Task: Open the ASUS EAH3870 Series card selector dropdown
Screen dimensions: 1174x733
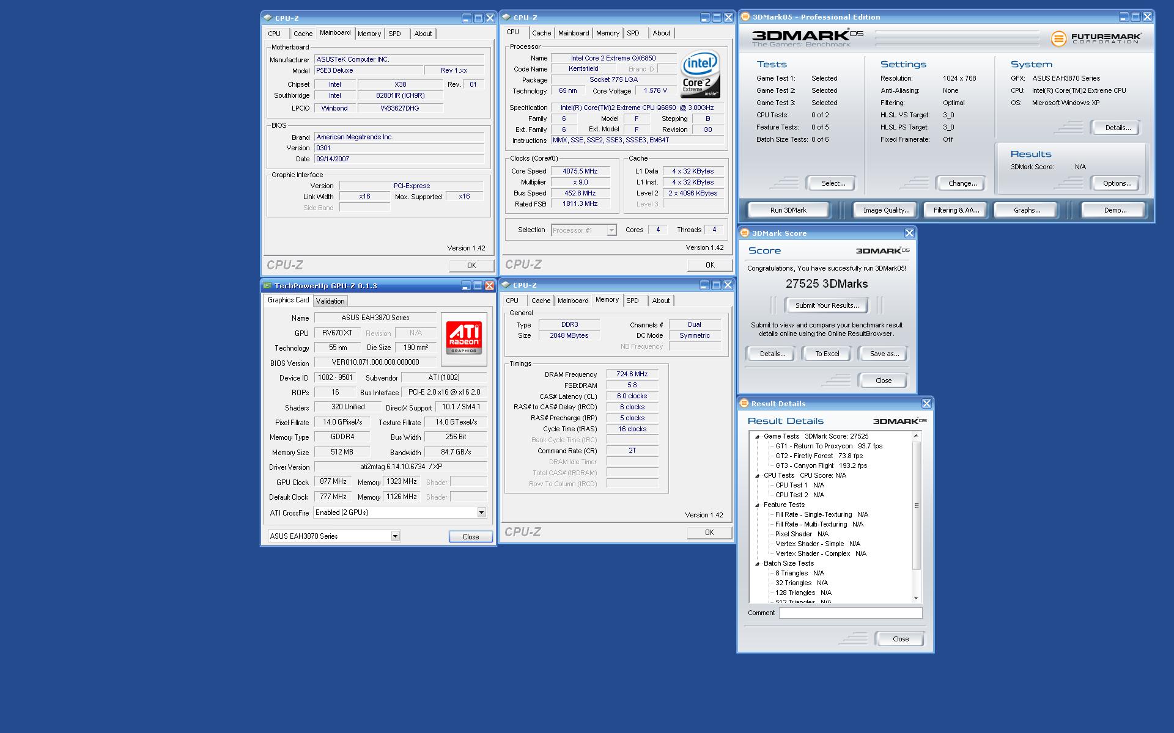Action: point(395,536)
